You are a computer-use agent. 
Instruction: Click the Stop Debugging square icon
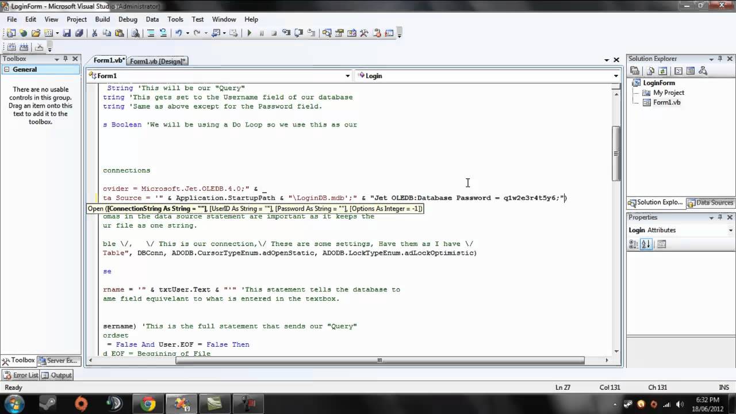pos(274,33)
